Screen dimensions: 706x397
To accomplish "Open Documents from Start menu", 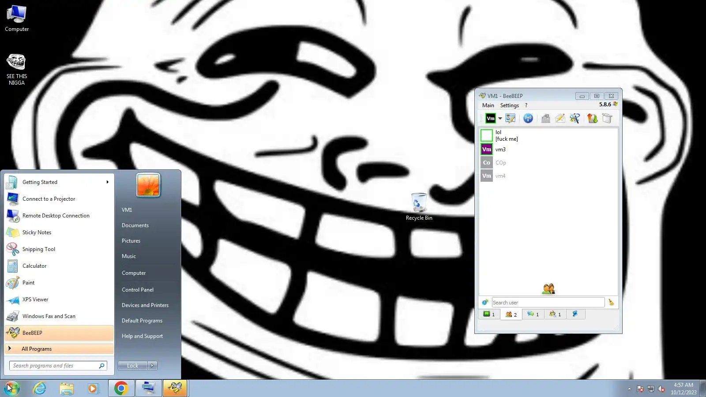I will [x=135, y=225].
